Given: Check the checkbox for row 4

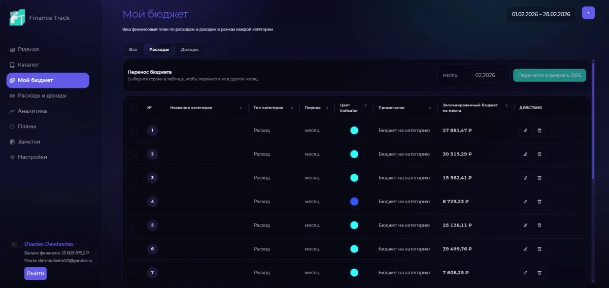Looking at the screenshot, I should pos(134,201).
